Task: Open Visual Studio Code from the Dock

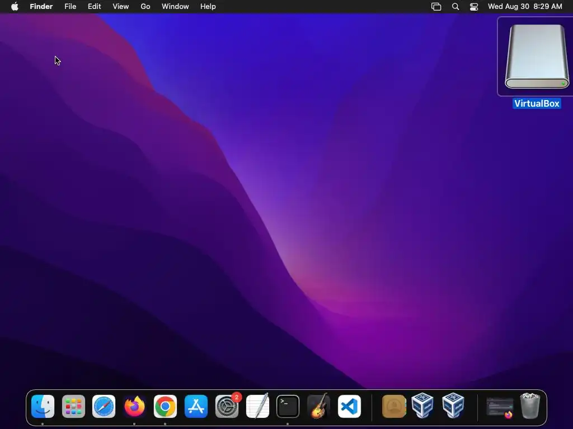Action: tap(349, 407)
